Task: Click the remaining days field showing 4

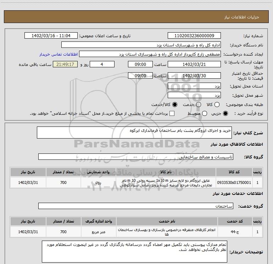Action: click(x=102, y=64)
